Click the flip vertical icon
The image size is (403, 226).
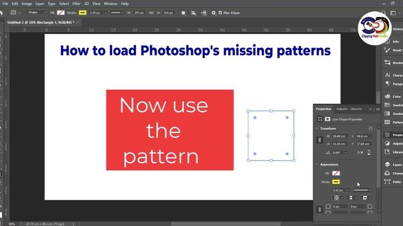point(369,153)
